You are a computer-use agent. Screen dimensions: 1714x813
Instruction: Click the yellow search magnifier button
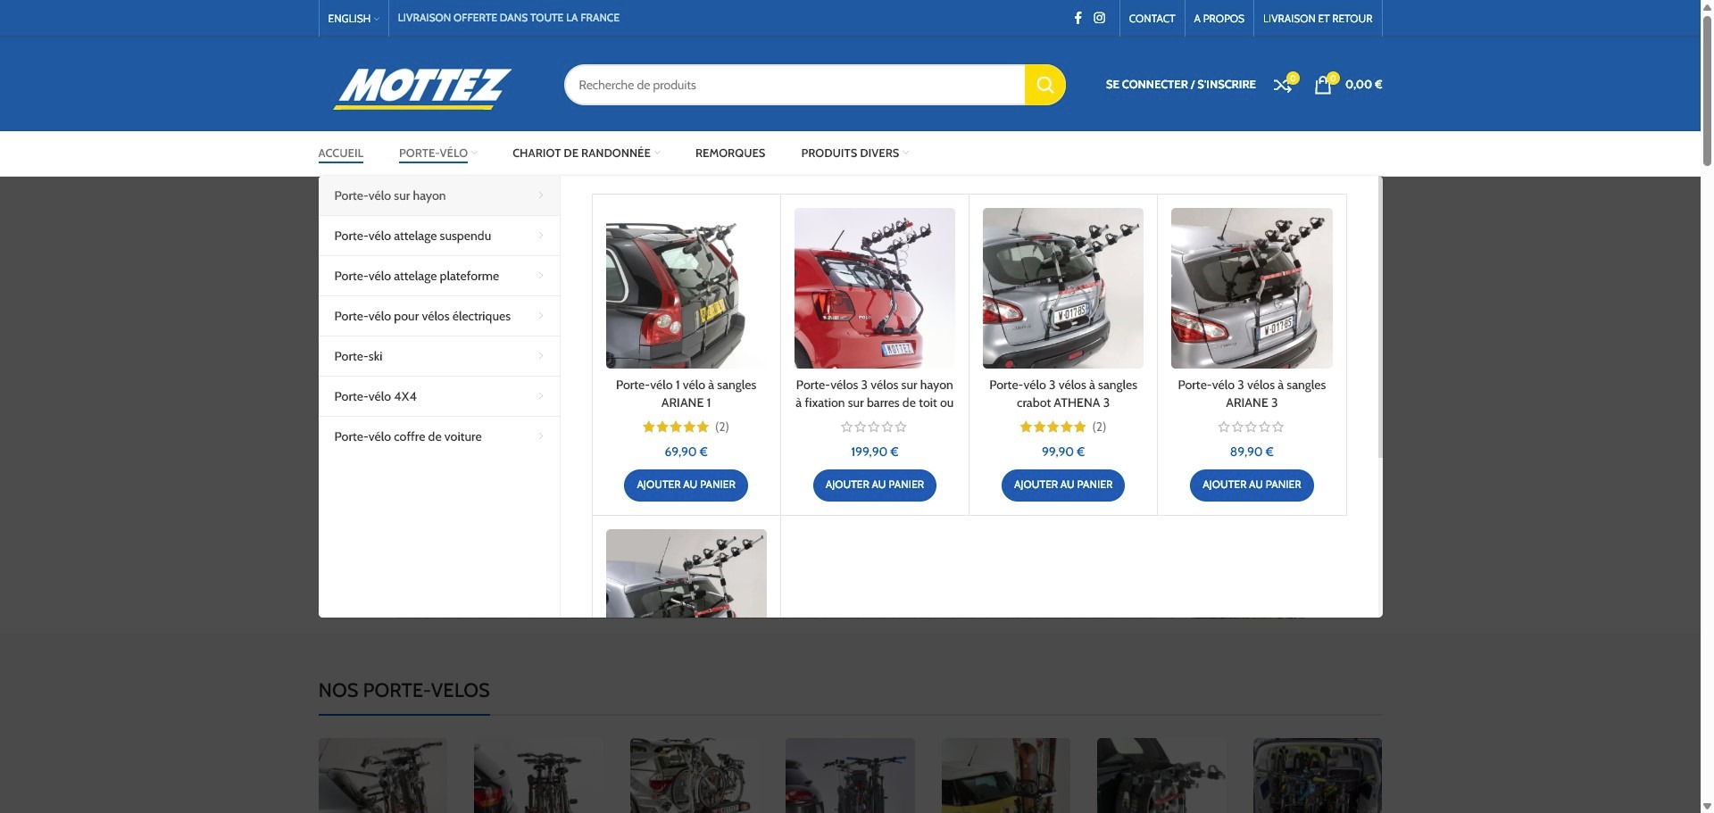click(x=1044, y=85)
